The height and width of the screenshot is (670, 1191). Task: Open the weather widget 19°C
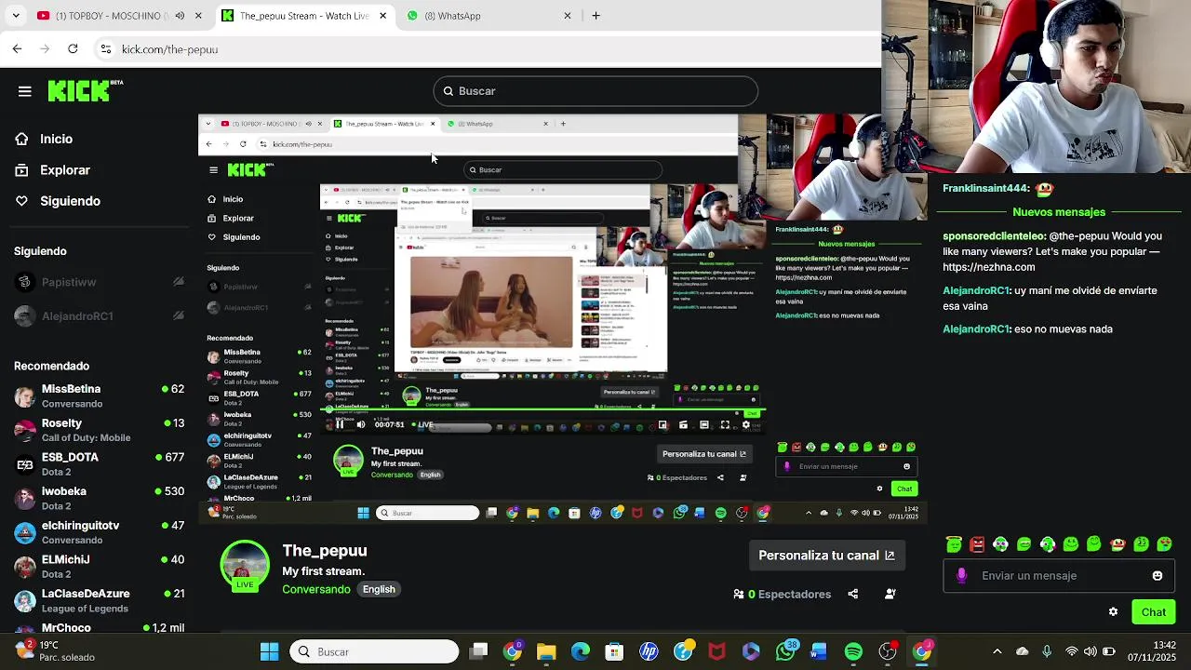(x=56, y=650)
